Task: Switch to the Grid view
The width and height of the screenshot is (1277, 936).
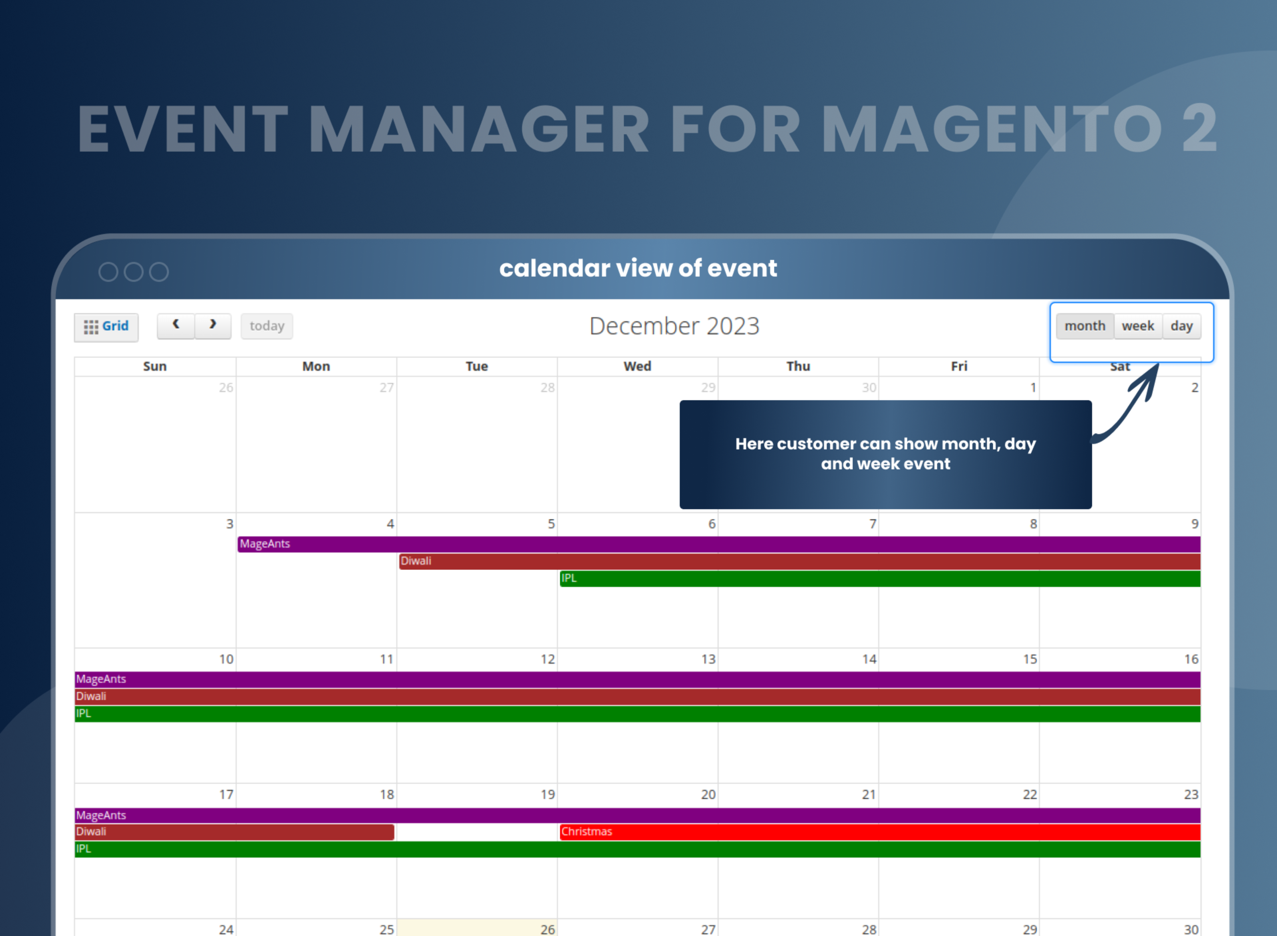Action: click(x=106, y=327)
